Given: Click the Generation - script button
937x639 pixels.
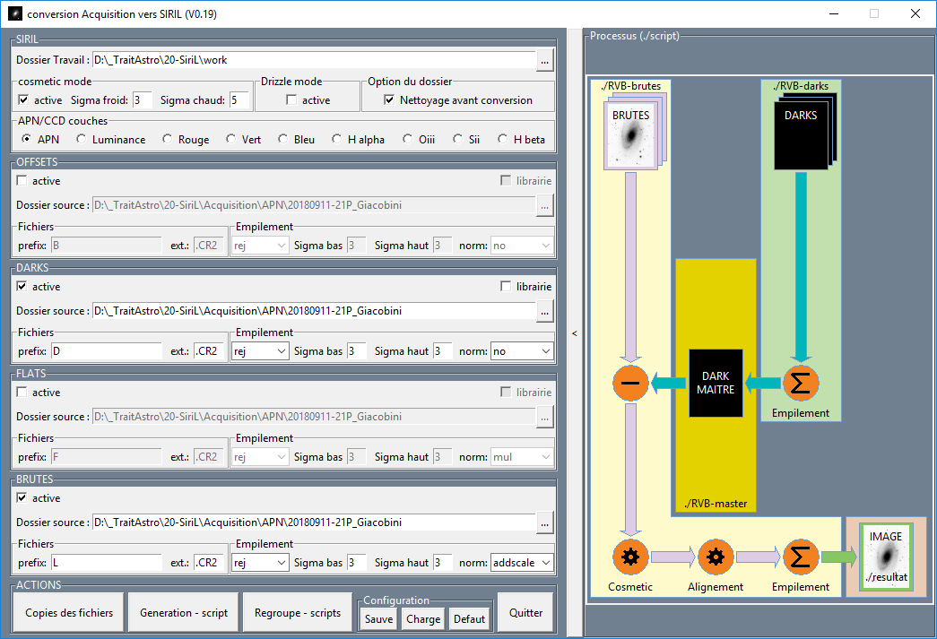Looking at the screenshot, I should coord(184,613).
